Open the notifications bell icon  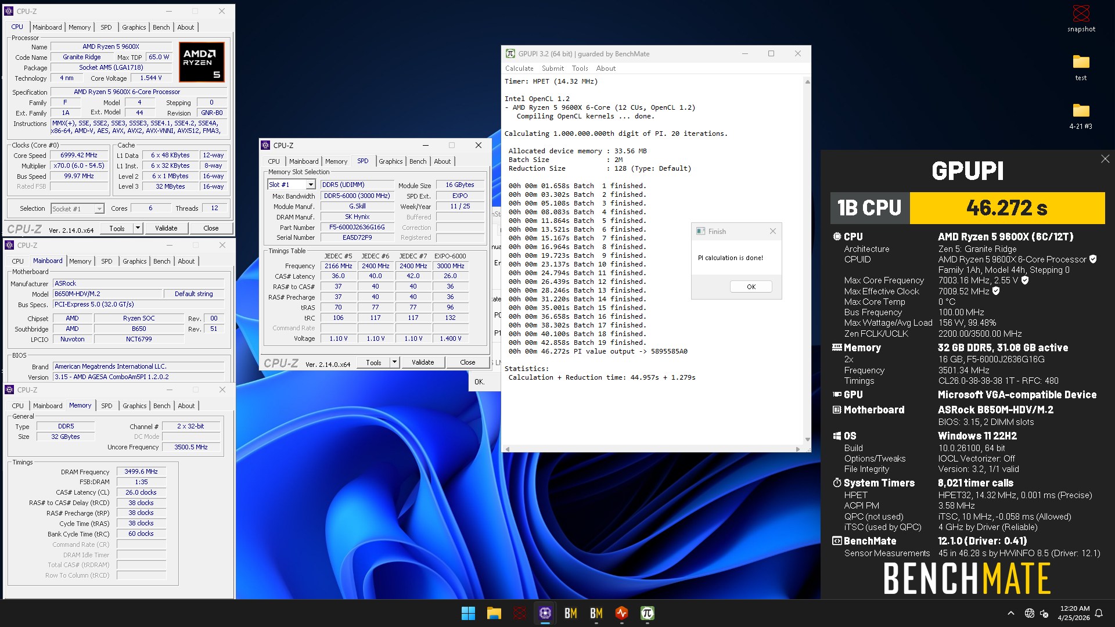[1099, 613]
